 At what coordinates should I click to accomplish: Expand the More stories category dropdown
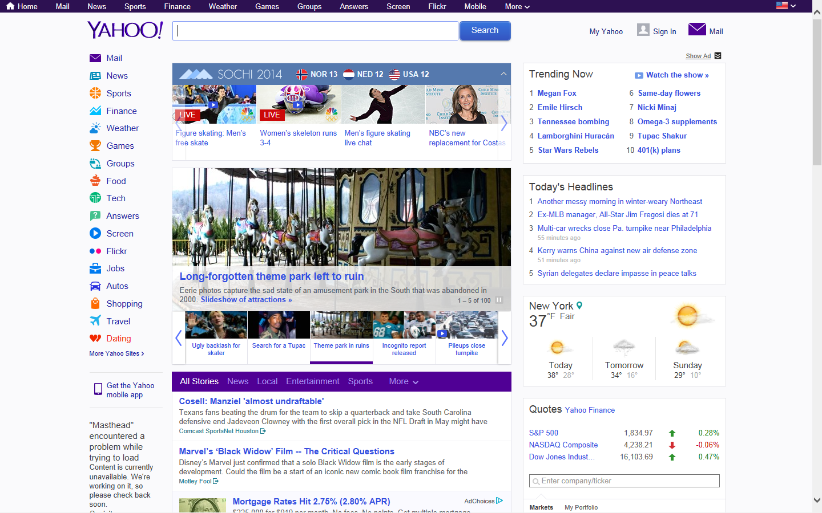tap(404, 381)
